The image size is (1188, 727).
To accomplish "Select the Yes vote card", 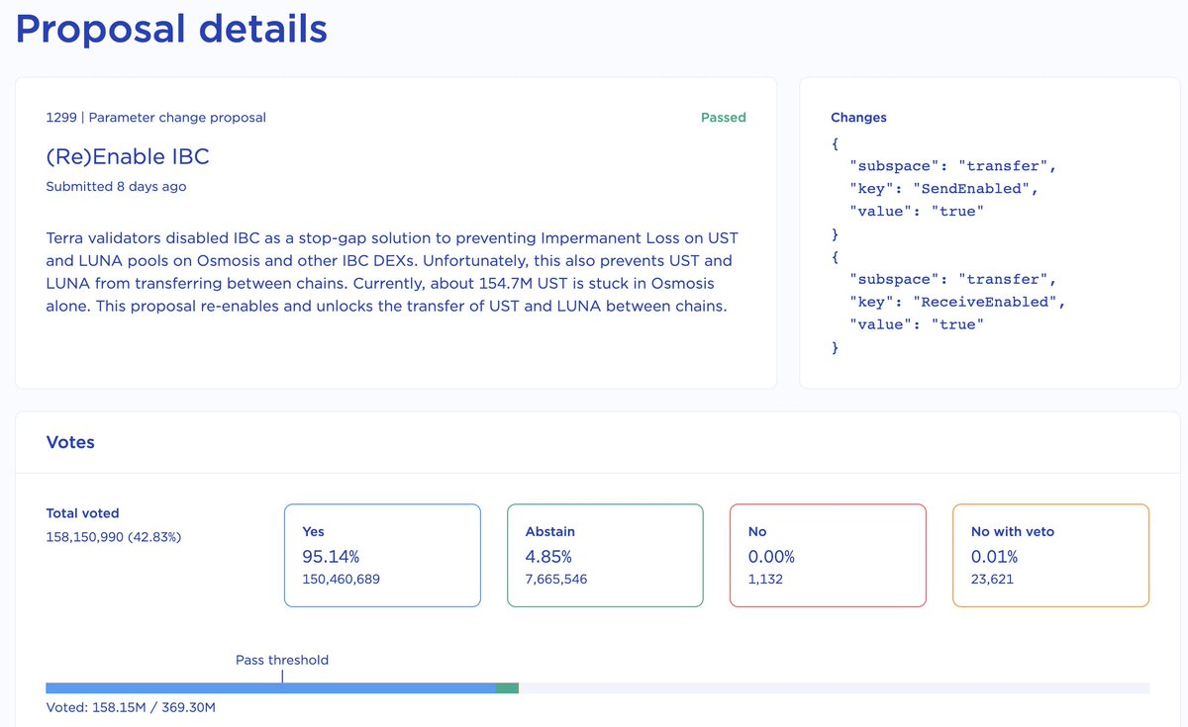I will coord(382,555).
